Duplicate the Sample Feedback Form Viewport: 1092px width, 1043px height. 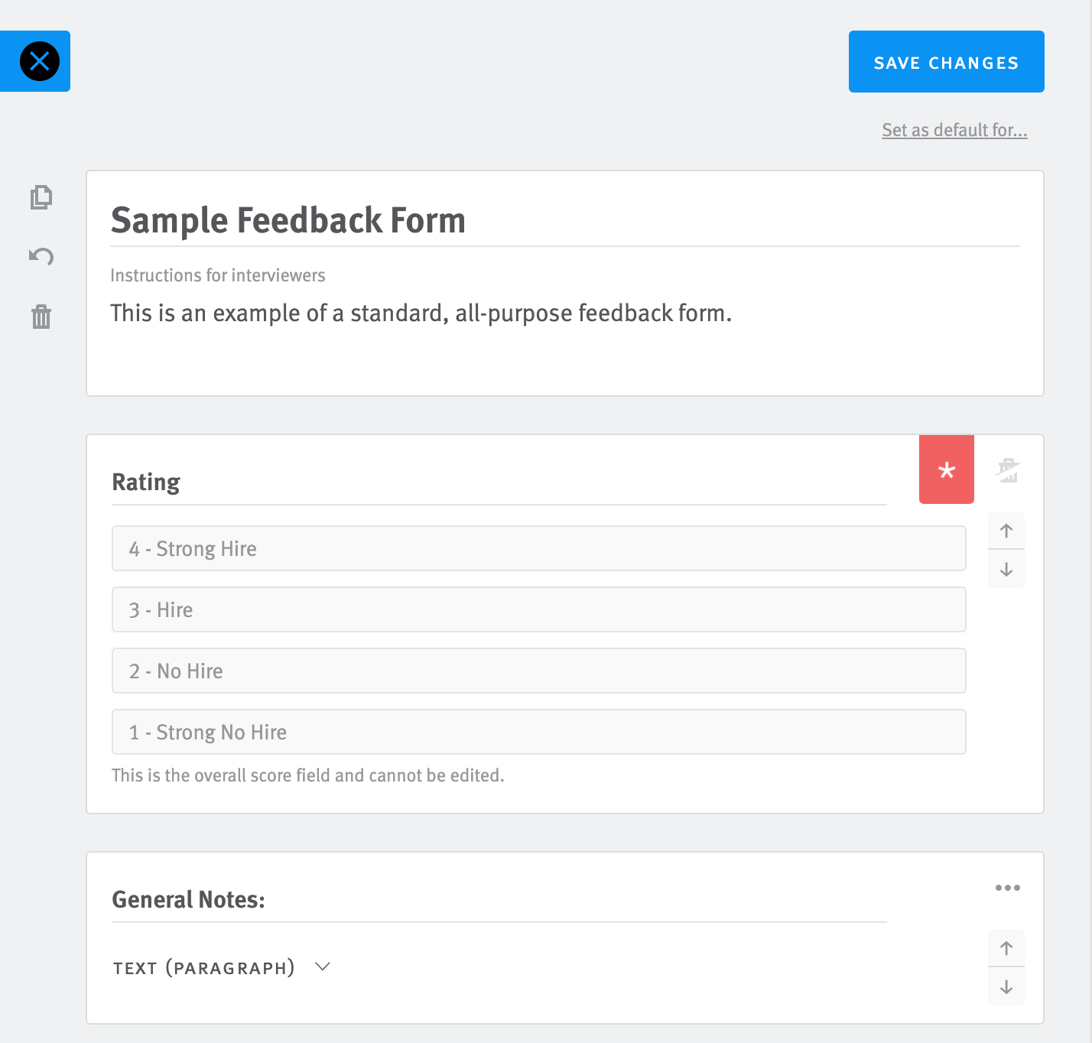pos(42,197)
